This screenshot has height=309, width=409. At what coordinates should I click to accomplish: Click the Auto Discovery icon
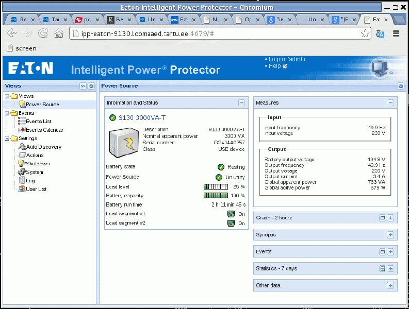22,146
